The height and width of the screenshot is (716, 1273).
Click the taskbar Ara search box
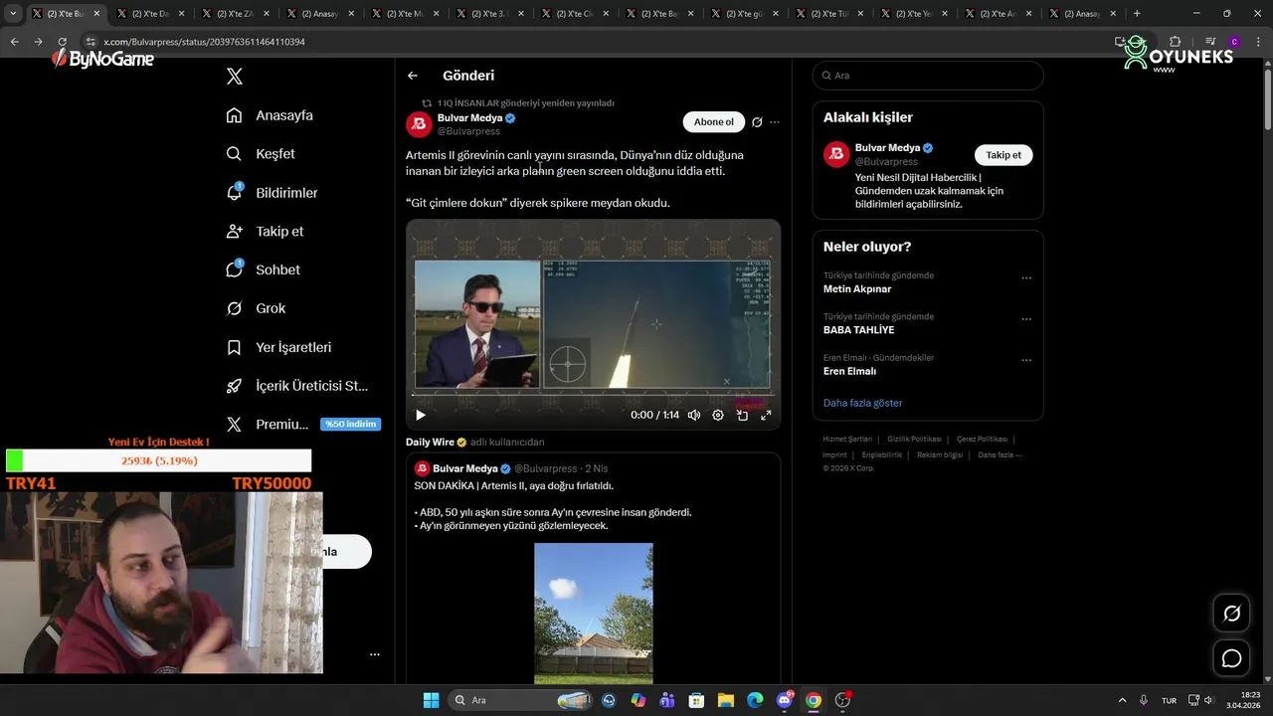point(521,700)
